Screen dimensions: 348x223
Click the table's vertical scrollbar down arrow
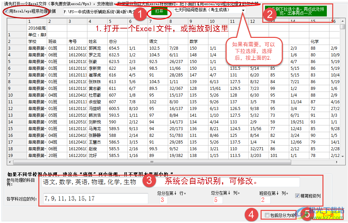tap(343, 156)
